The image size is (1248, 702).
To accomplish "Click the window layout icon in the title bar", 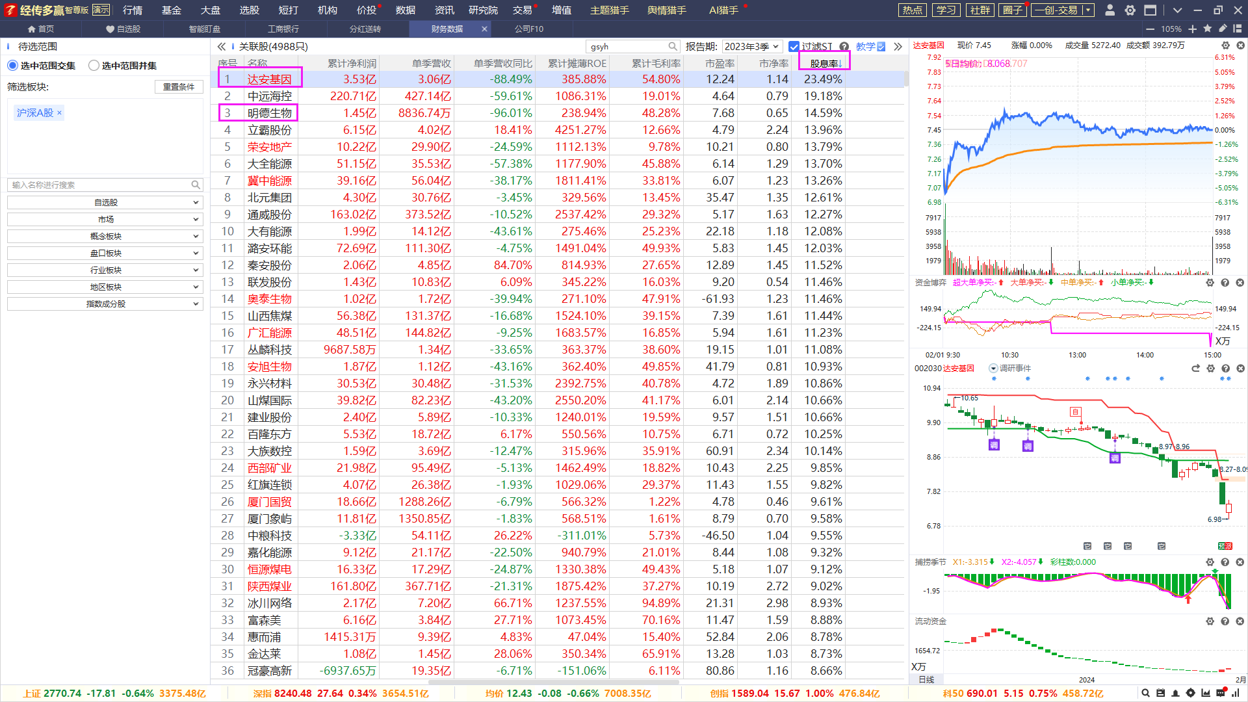I will click(x=1150, y=10).
